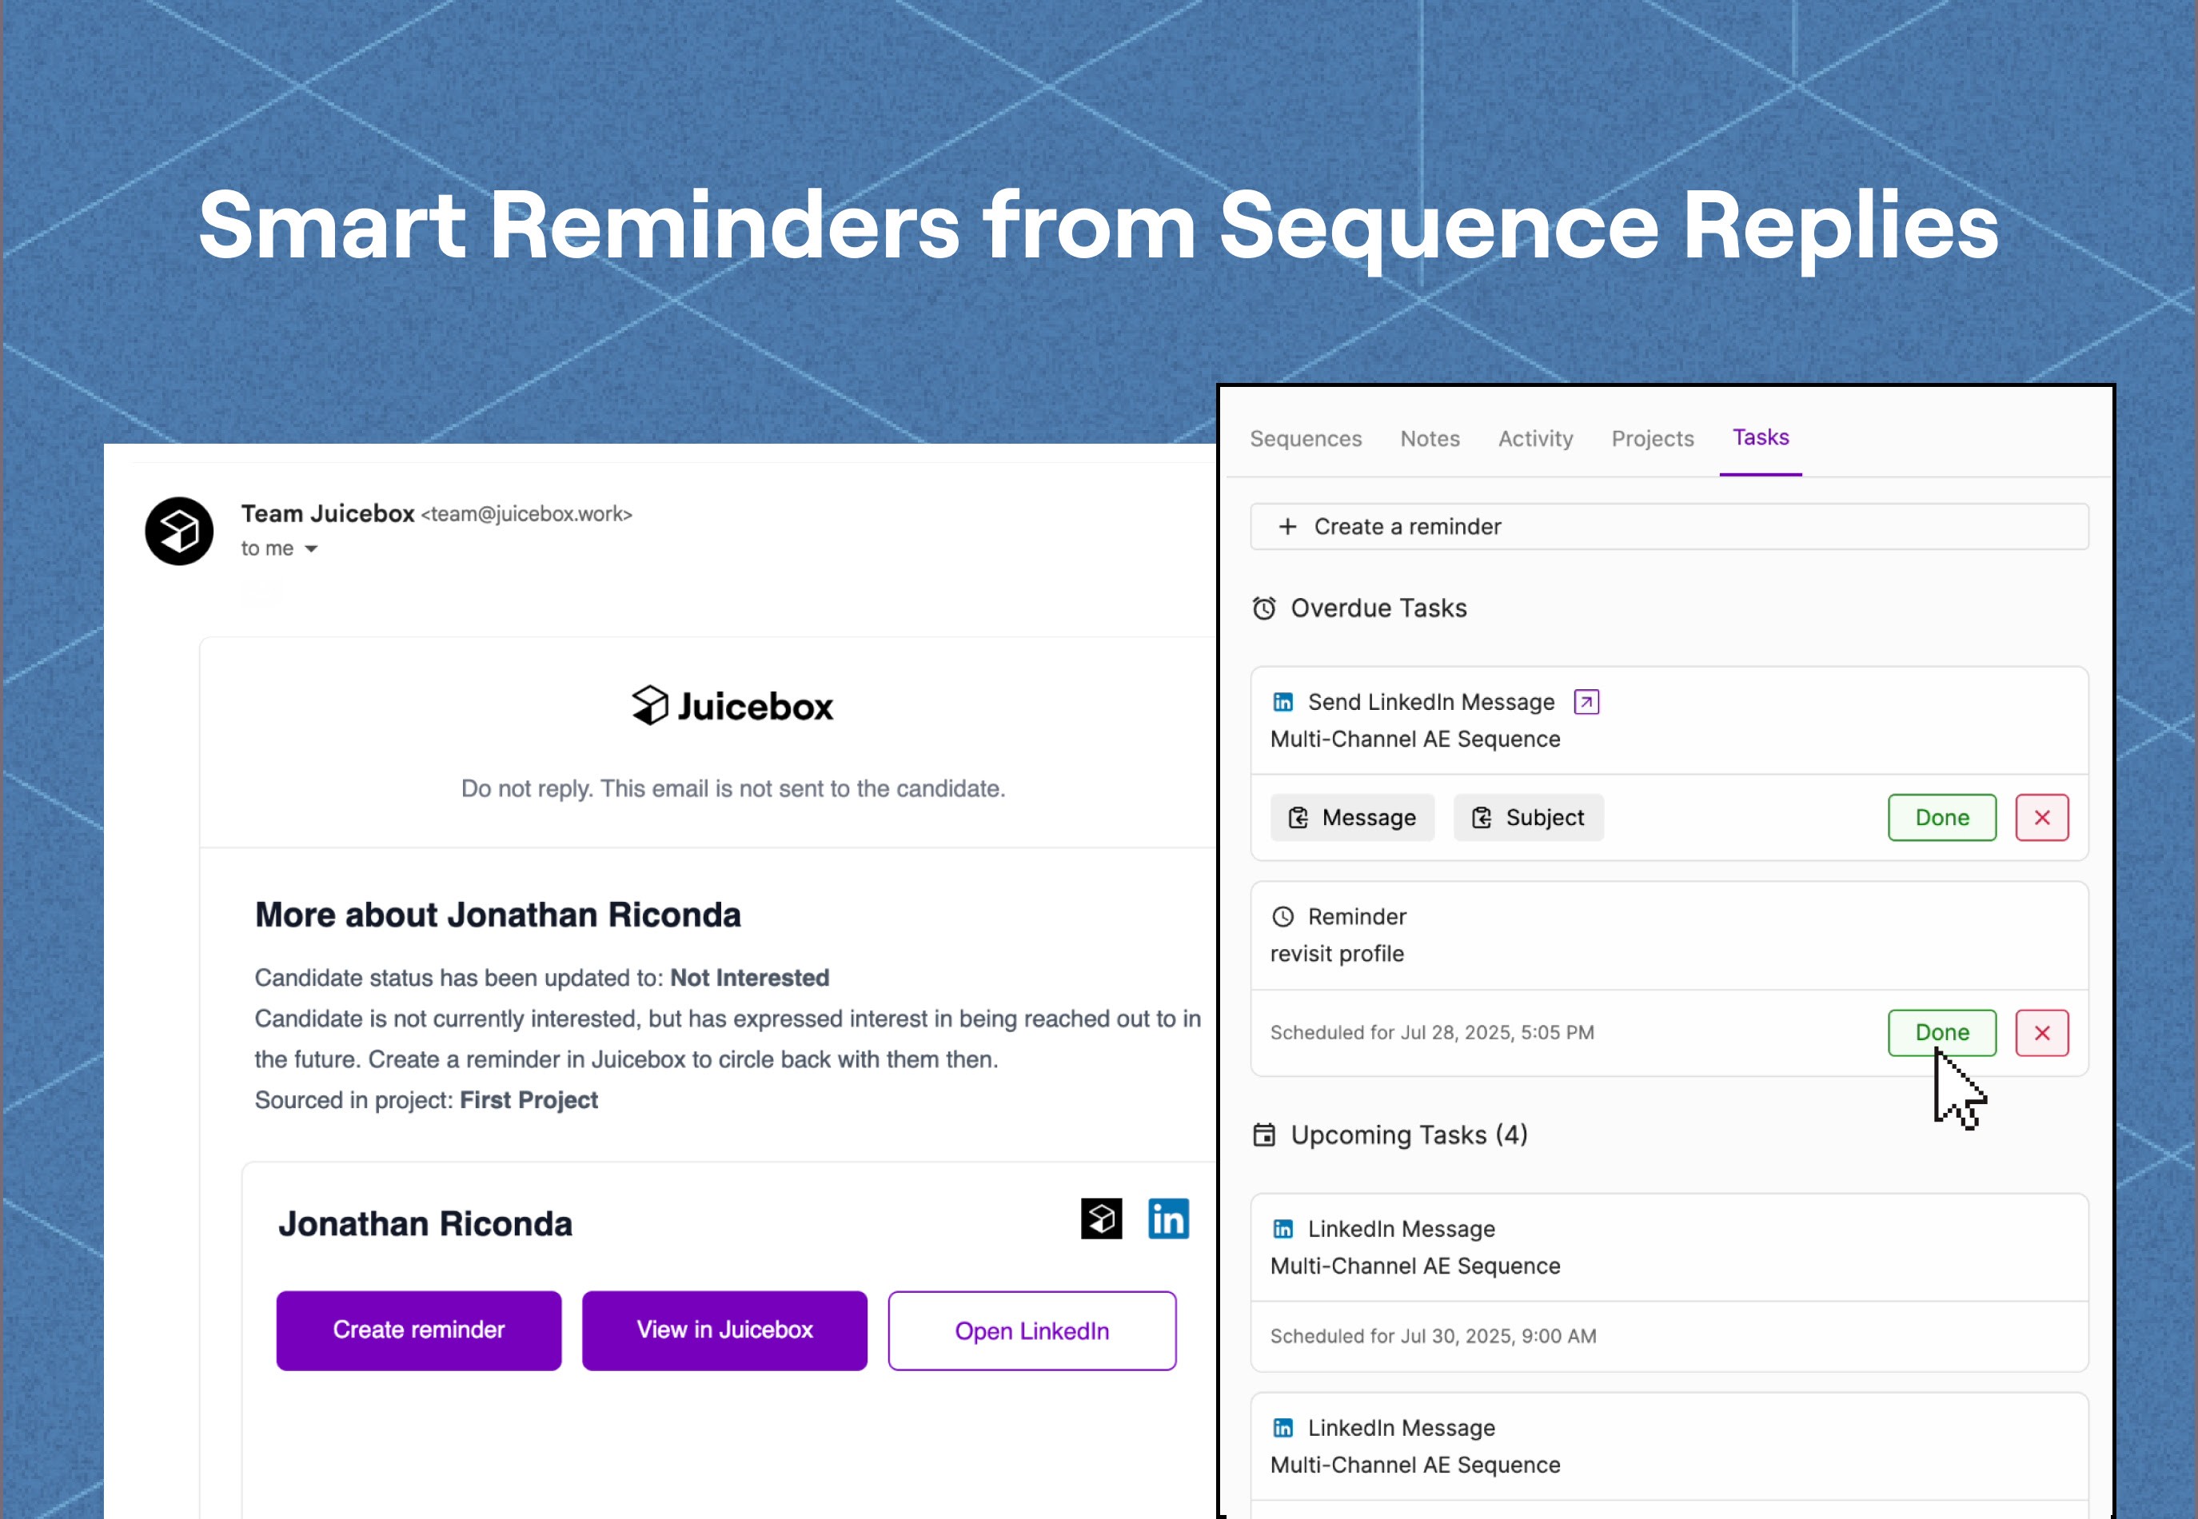
Task: Select the Activity tab
Action: pos(1535,439)
